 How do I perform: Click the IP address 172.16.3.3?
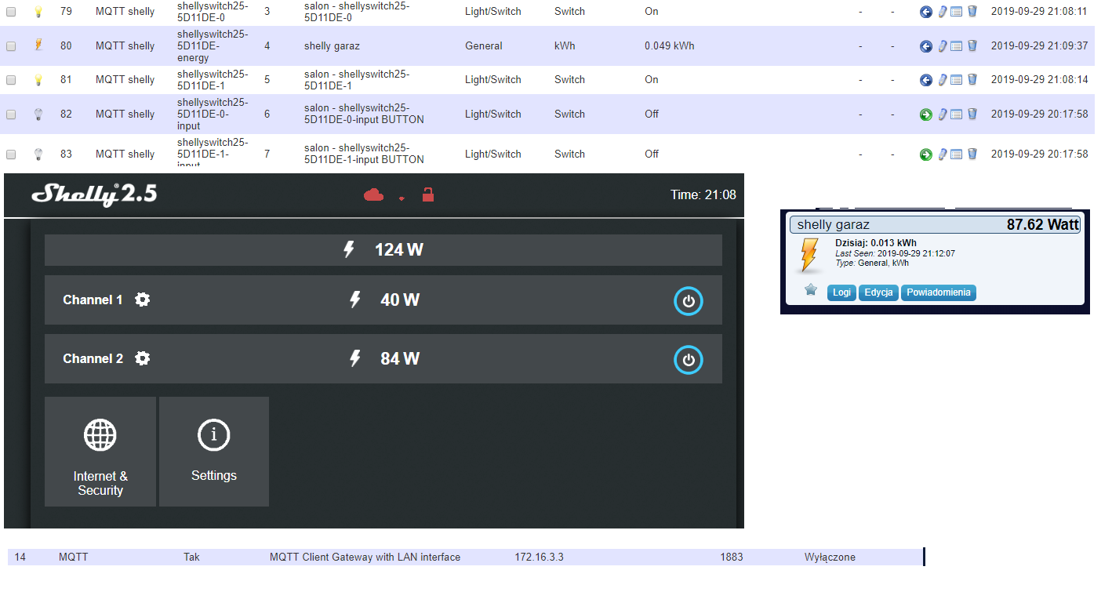[539, 557]
